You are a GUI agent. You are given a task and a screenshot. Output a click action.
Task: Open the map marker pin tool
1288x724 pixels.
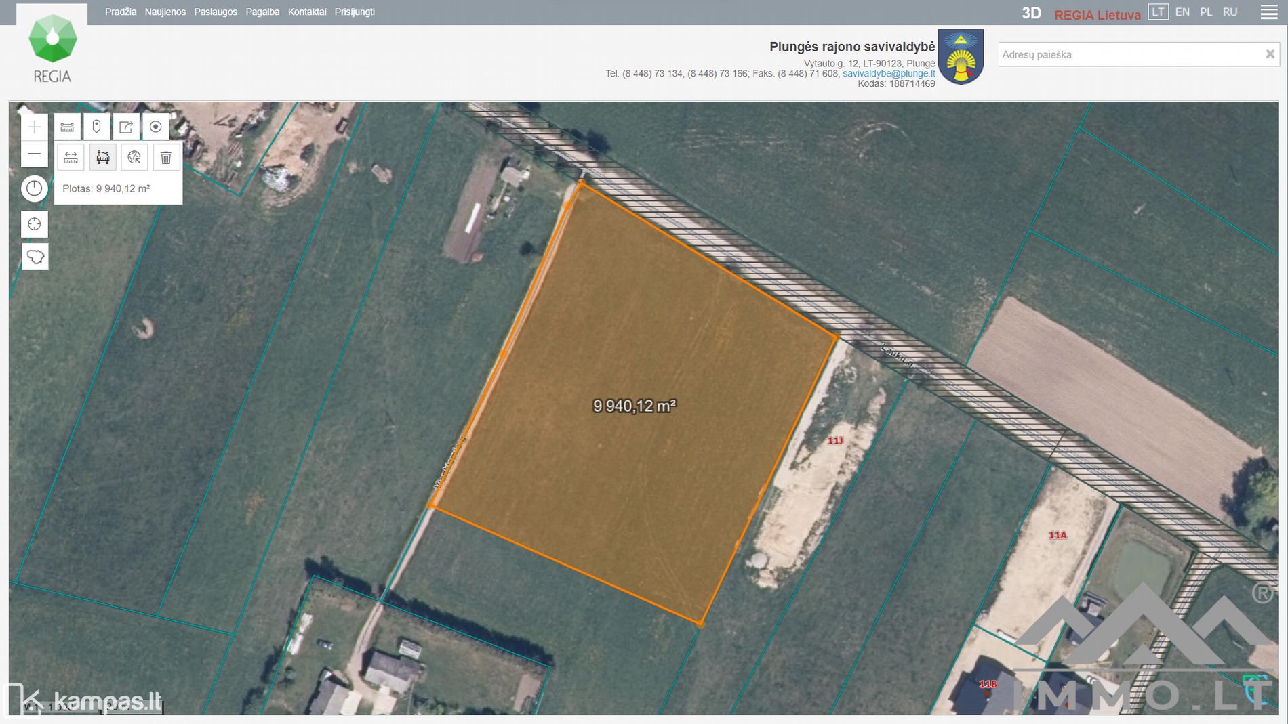click(x=96, y=127)
